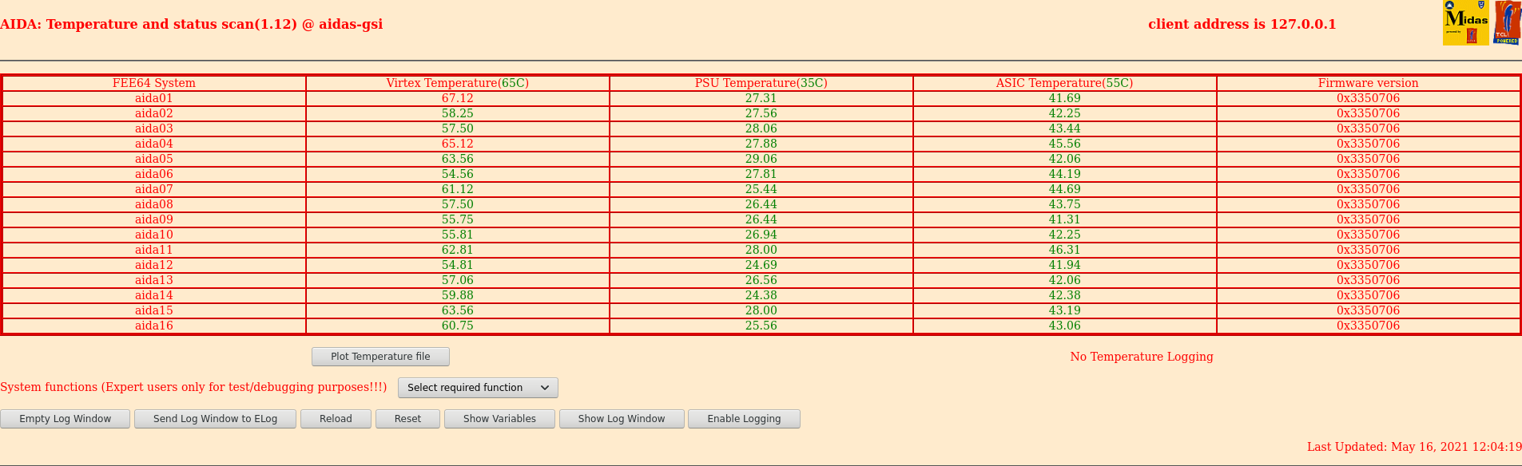This screenshot has width=1522, height=466.
Task: Click the aida12 row label
Action: point(154,265)
